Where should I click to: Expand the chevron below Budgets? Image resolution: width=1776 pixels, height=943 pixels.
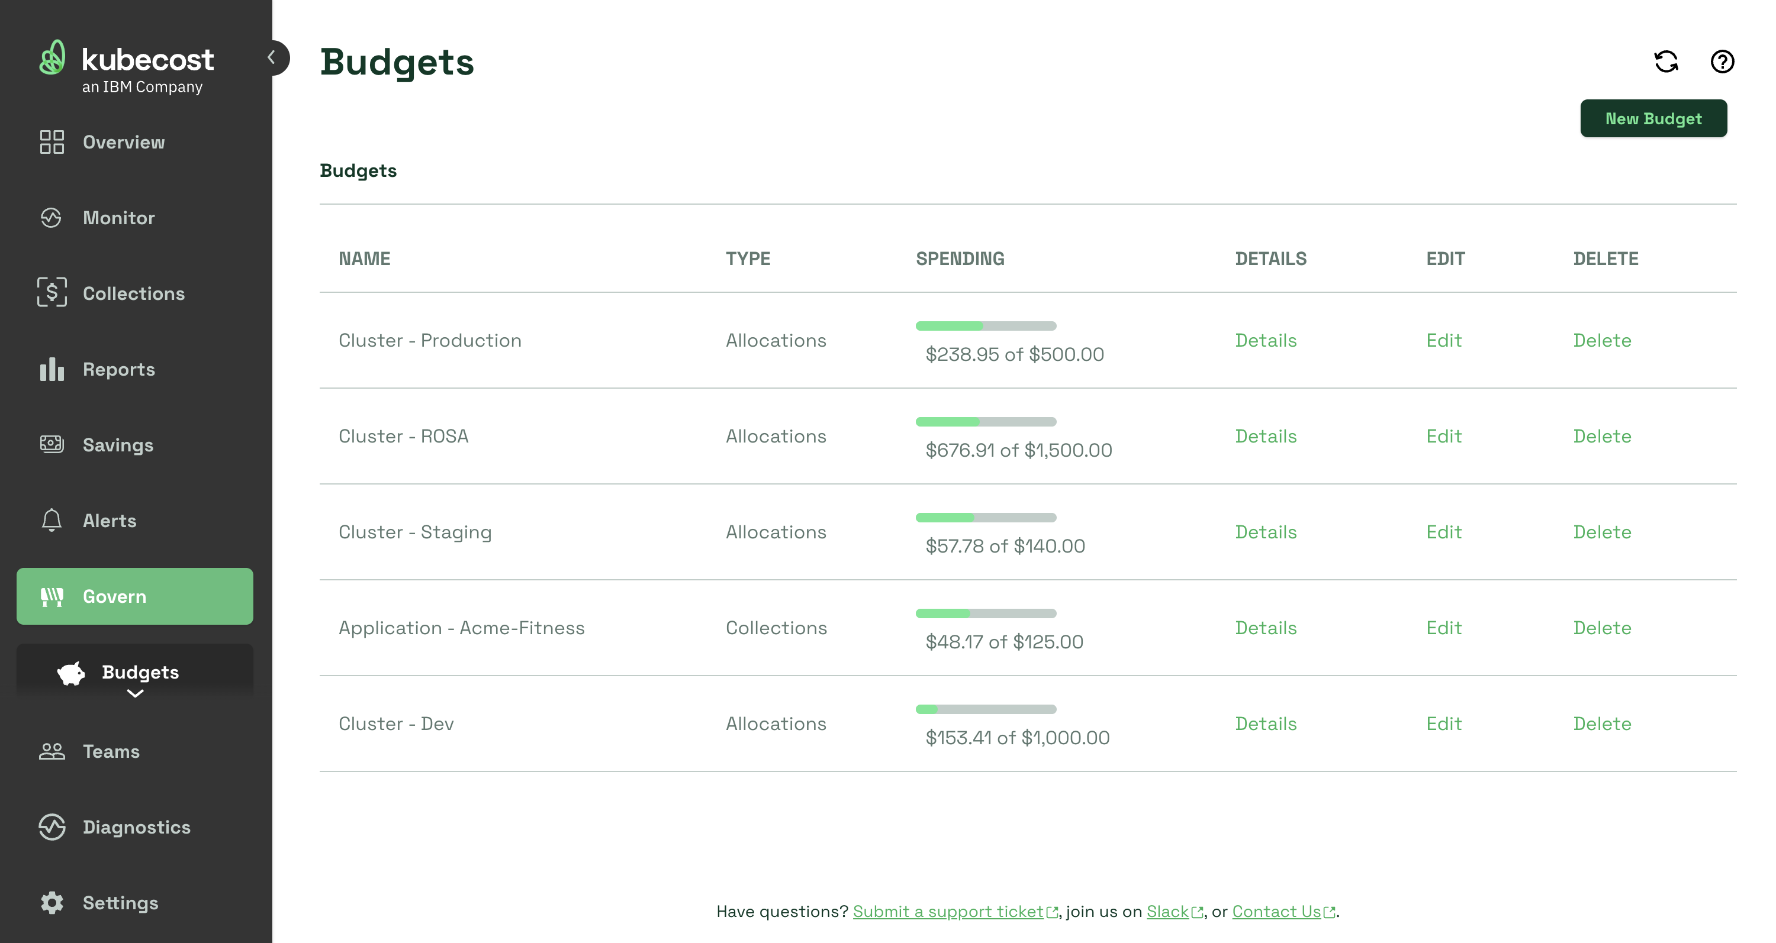point(135,695)
